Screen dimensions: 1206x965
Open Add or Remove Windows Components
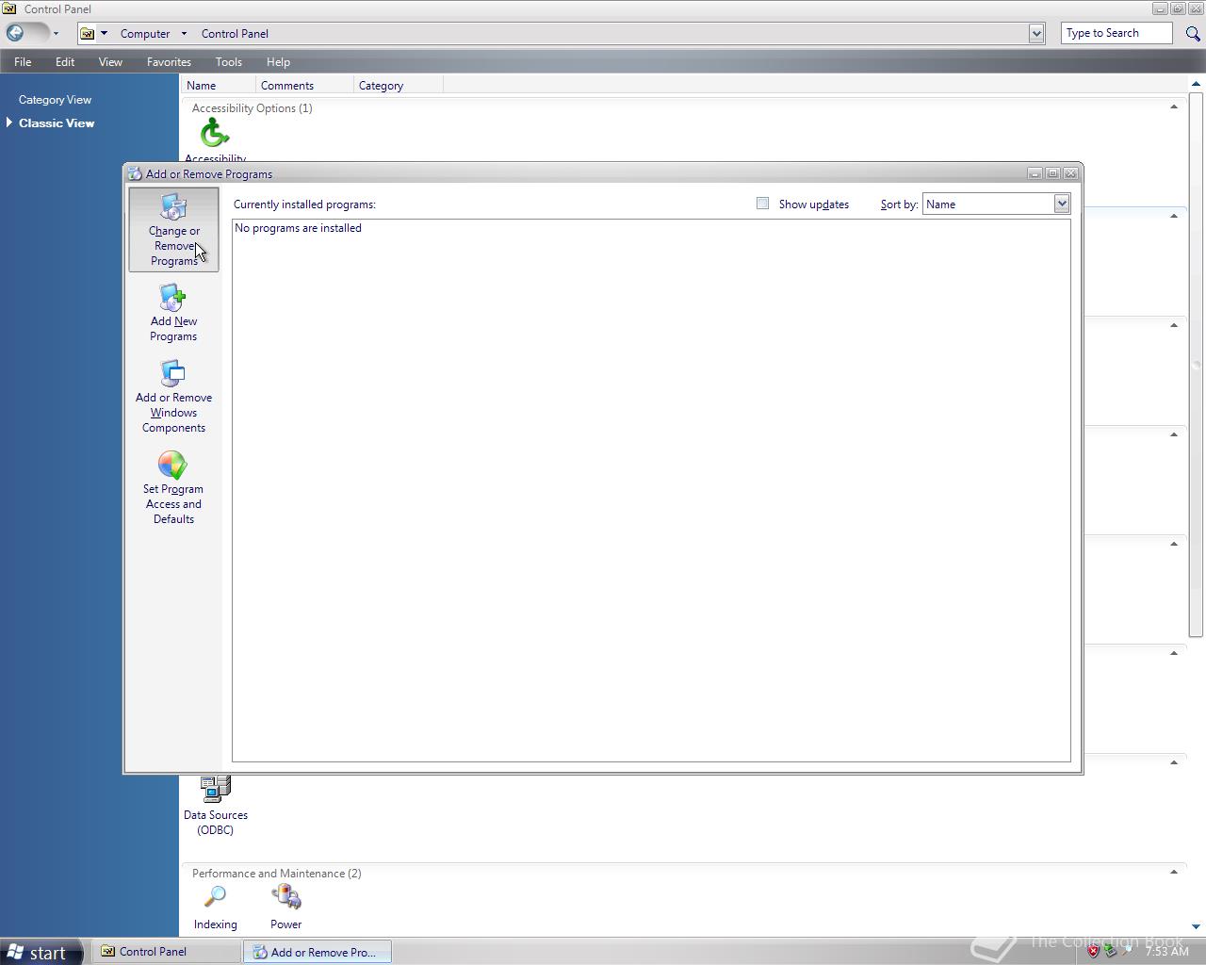[x=173, y=397]
